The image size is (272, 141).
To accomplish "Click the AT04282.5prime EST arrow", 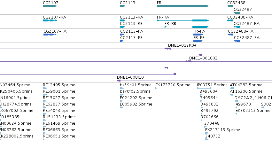I will (x=232, y=88).
